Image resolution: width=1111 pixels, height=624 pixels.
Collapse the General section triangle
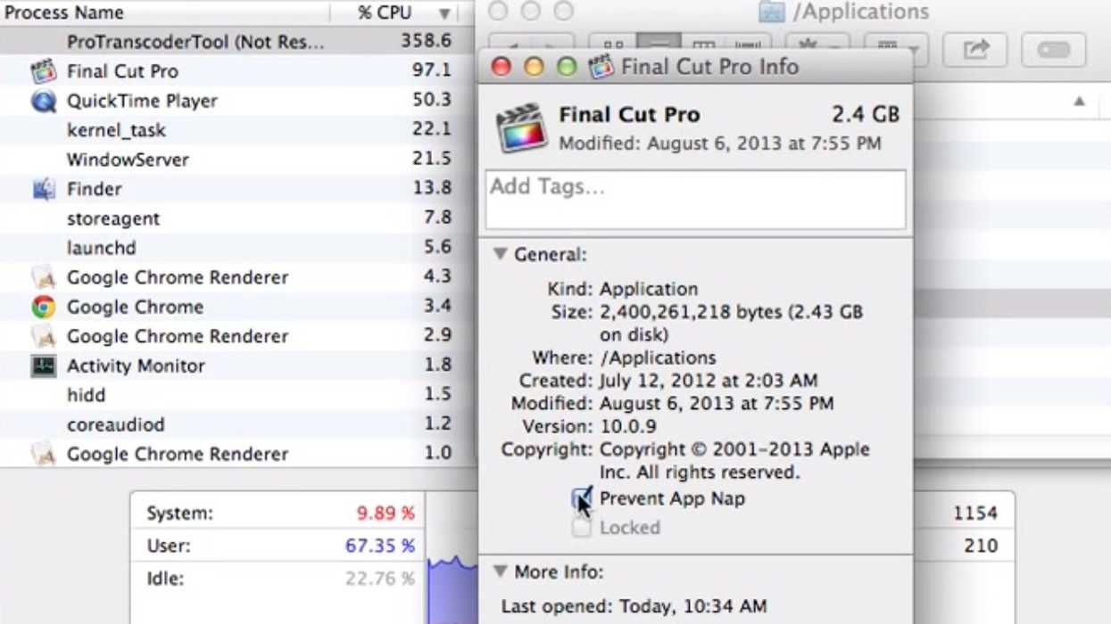pyautogui.click(x=501, y=254)
